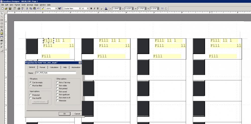Click the Save toolbar icon

tap(10, 9)
